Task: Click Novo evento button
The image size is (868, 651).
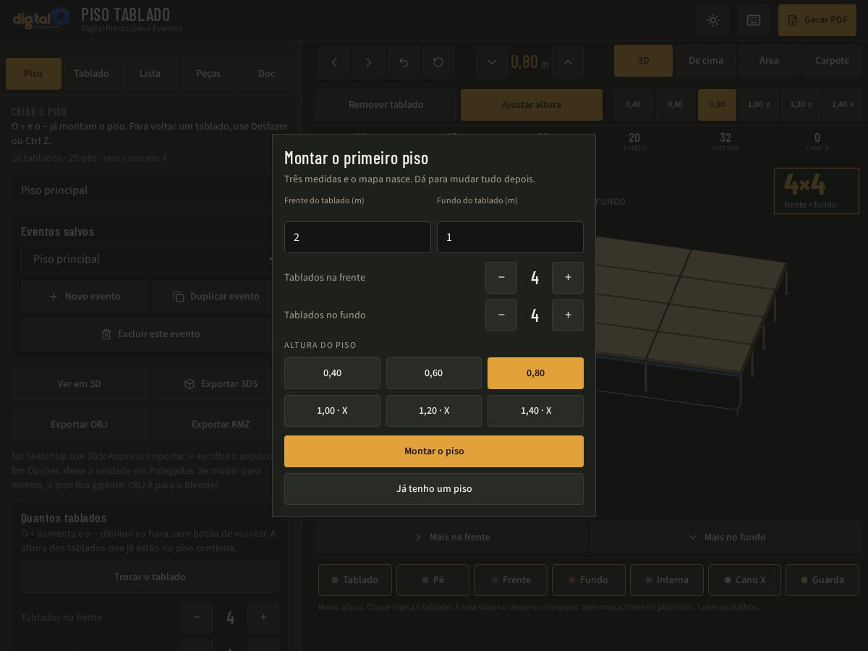Action: (84, 297)
